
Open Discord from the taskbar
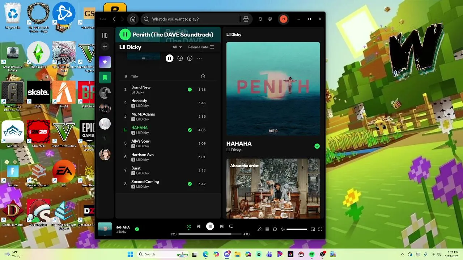tap(228, 254)
